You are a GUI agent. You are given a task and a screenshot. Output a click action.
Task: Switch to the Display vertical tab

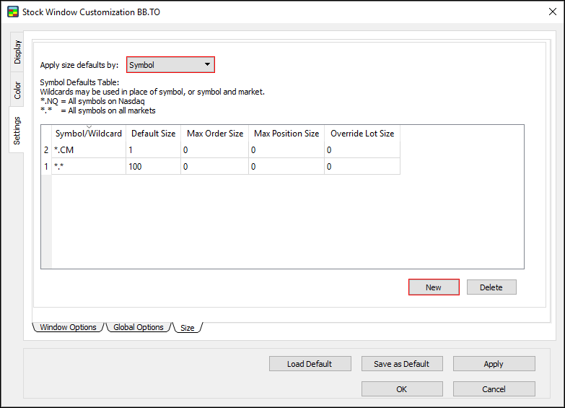tap(17, 52)
